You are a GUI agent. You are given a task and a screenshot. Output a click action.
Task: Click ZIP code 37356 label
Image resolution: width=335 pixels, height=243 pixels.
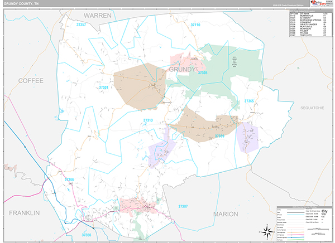coord(87,235)
